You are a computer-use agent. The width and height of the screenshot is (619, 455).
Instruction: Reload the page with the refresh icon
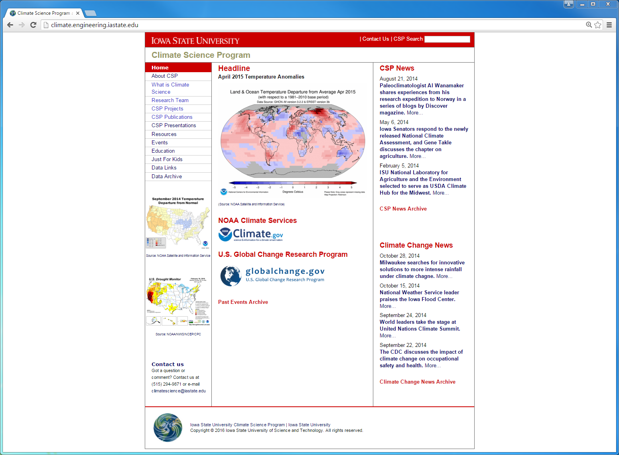(34, 25)
